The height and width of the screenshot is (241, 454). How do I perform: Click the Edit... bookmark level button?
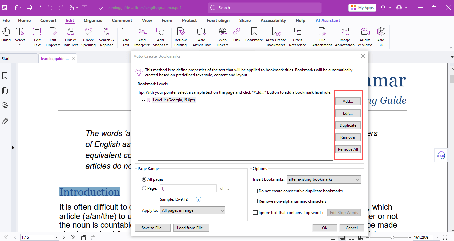[348, 113]
